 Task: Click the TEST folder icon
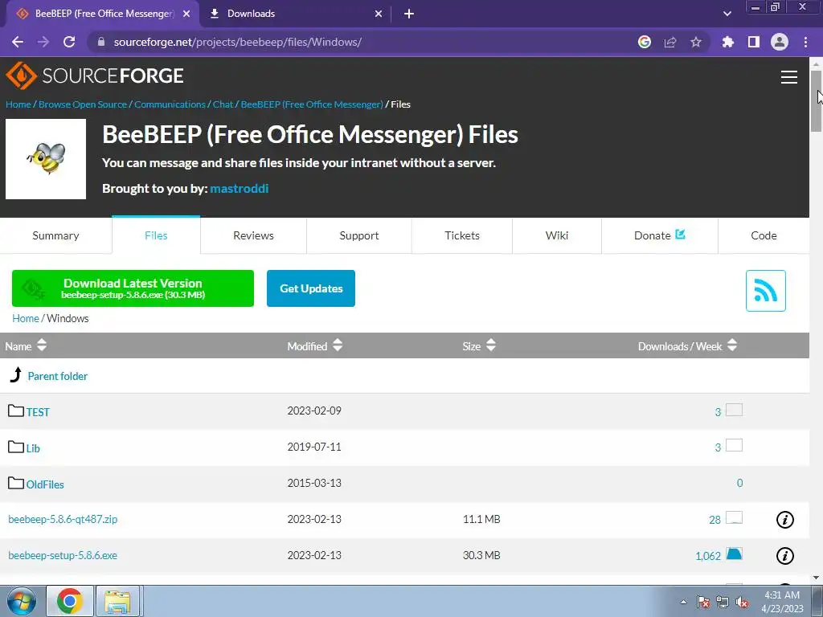point(16,411)
